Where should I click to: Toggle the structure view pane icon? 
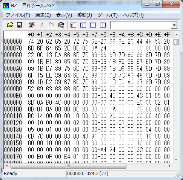click(83, 25)
